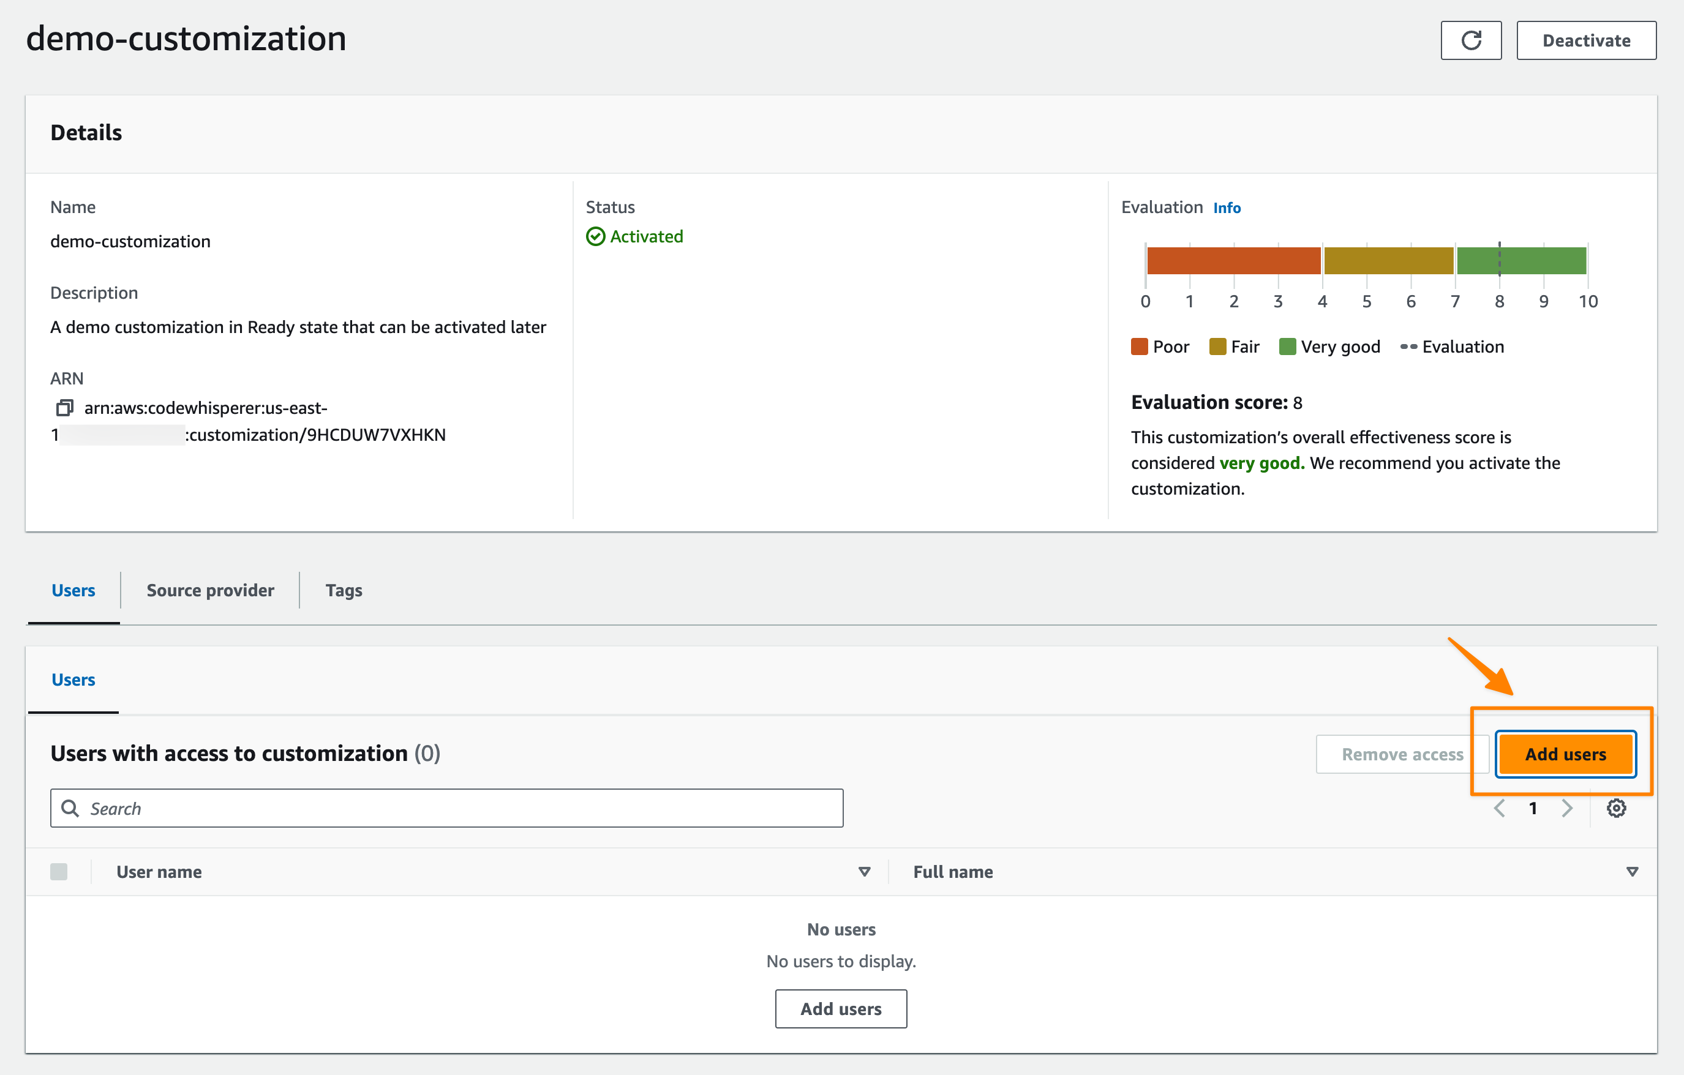Click orange Add users button

(1565, 754)
